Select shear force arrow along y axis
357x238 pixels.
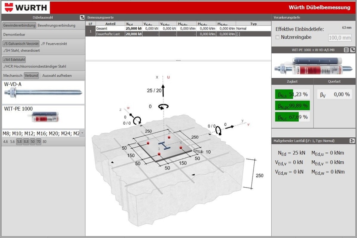pos(229,127)
